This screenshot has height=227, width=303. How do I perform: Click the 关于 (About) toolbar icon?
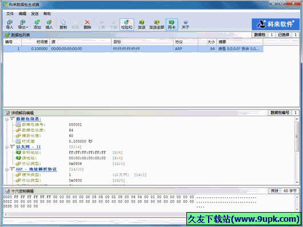(185, 25)
